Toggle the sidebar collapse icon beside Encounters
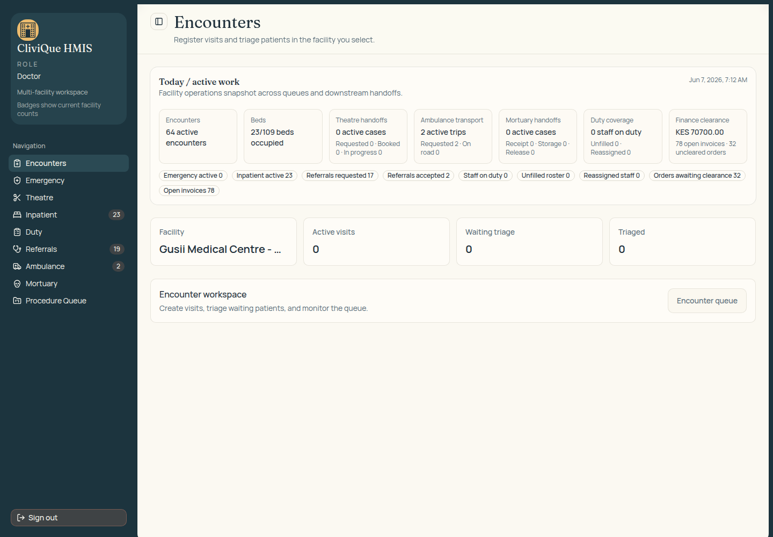Viewport: 773px width, 537px height. [x=159, y=21]
